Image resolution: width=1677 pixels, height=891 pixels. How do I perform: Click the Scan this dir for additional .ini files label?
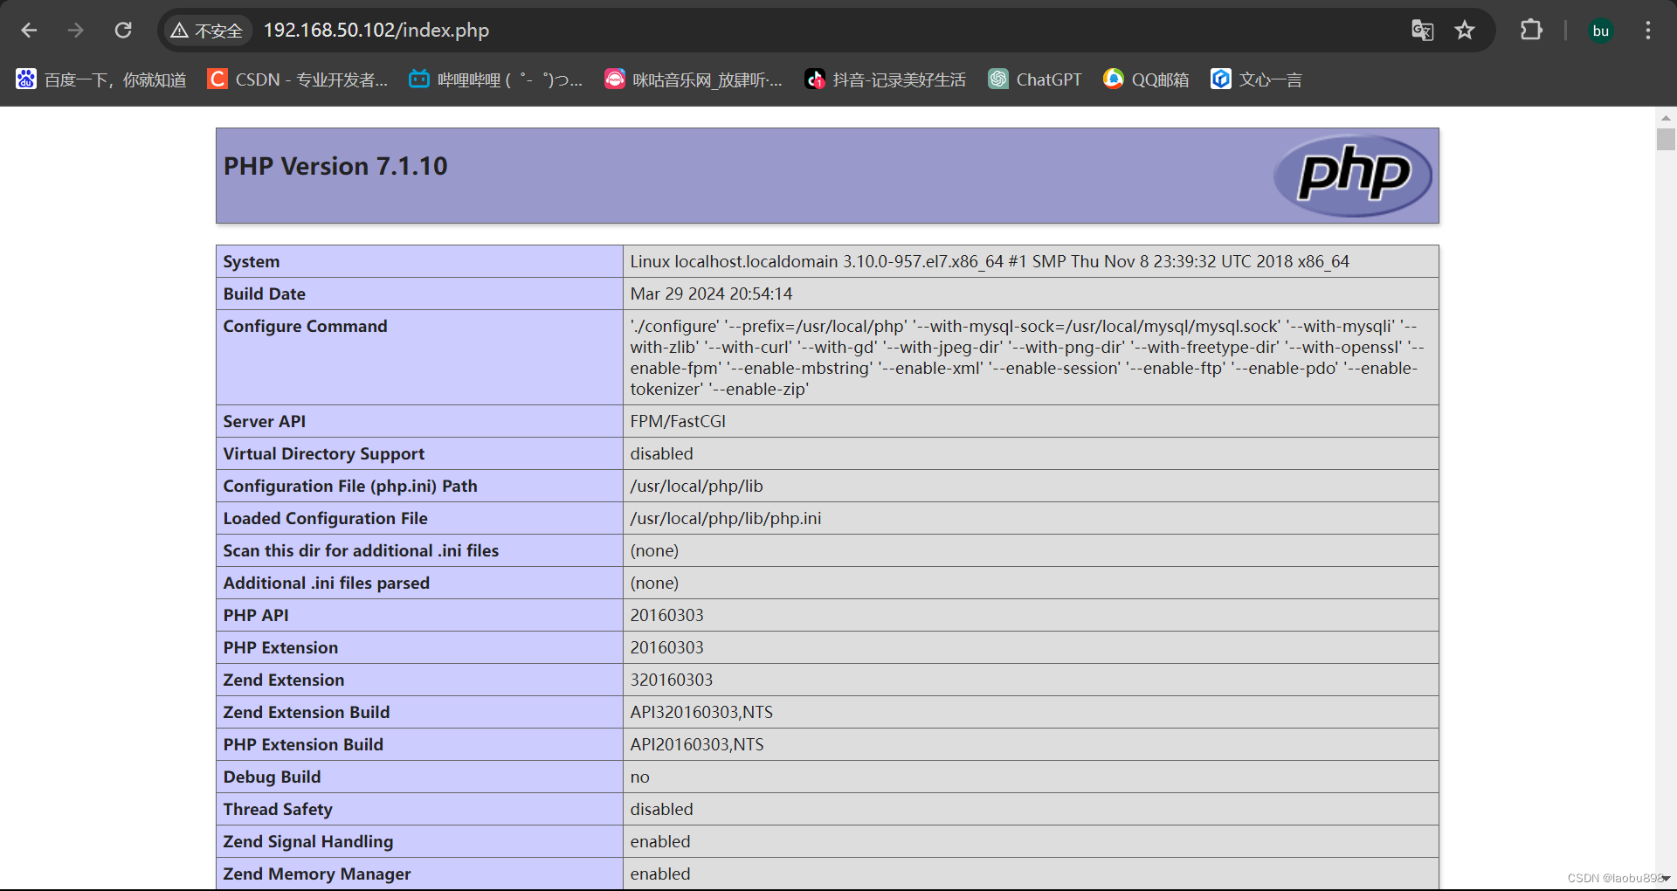point(361,550)
